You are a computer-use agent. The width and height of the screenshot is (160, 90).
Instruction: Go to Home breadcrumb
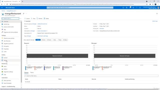[x=3, y=11]
